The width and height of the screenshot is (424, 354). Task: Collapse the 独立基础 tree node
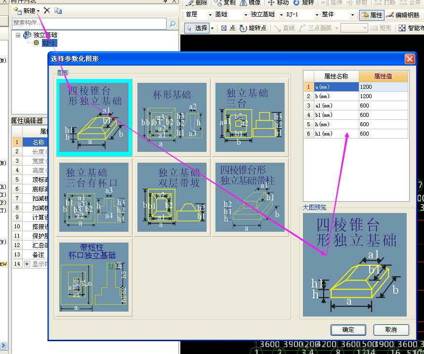tap(18, 35)
